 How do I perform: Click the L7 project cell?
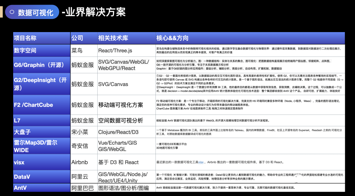42,120
